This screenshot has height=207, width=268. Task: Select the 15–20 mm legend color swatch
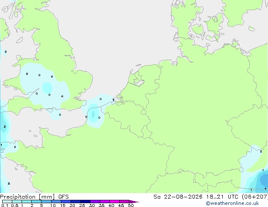click(66, 202)
